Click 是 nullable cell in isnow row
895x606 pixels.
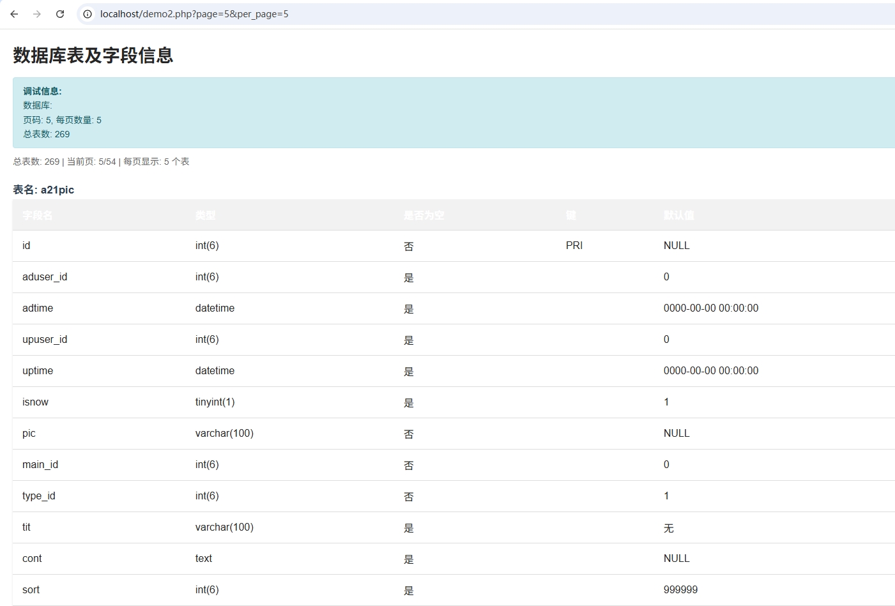(x=409, y=403)
